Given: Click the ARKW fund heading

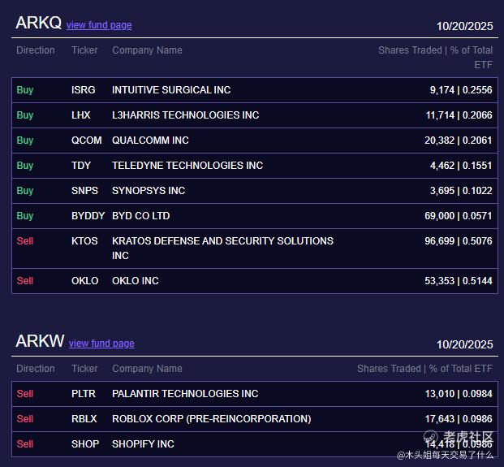Looking at the screenshot, I should 40,341.
